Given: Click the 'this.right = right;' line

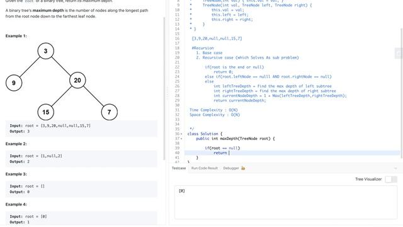Looking at the screenshot, I should pyautogui.click(x=232, y=20).
